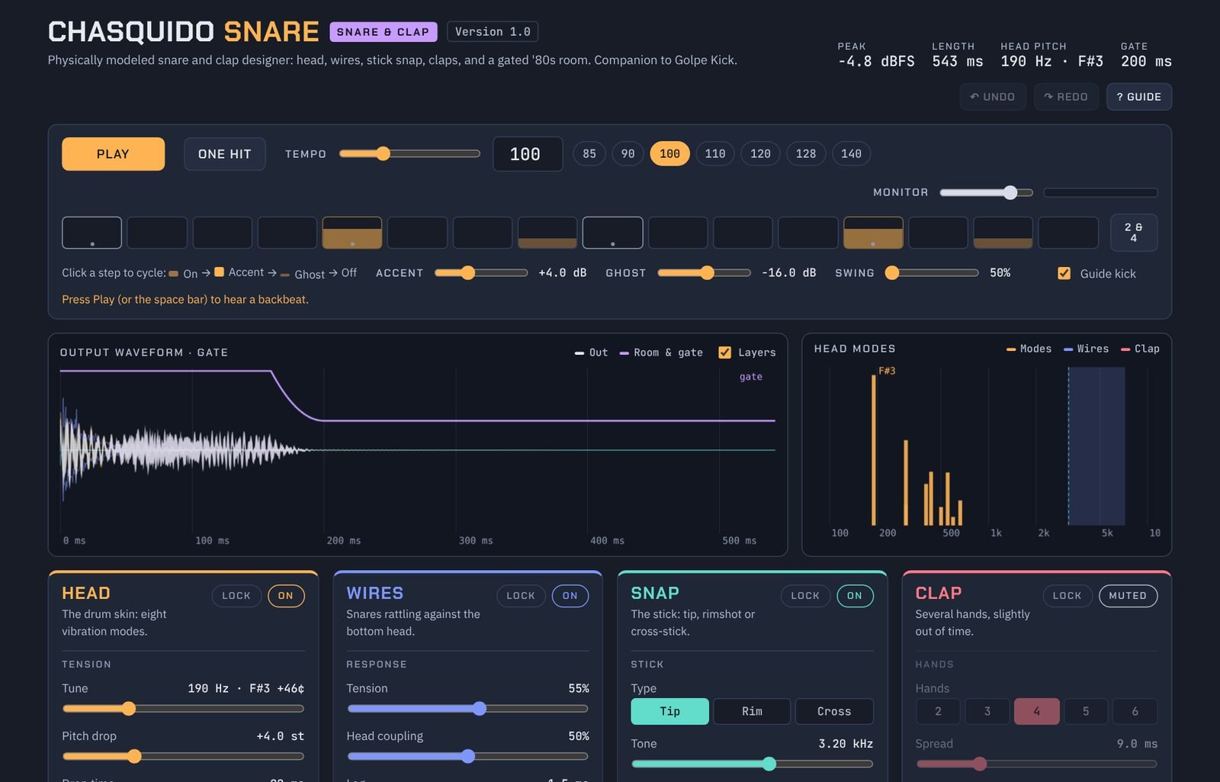Unmute the CLAP section via MUTED toggle
The height and width of the screenshot is (782, 1220).
1128,596
